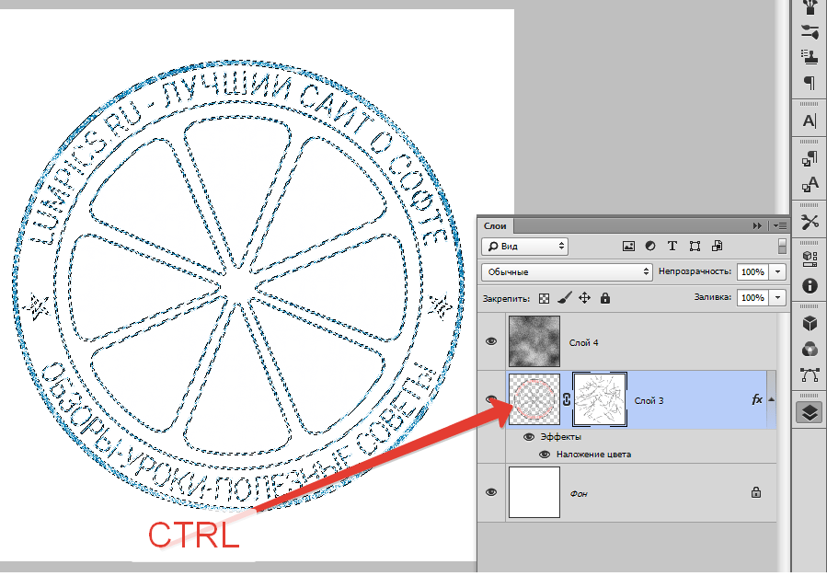The height and width of the screenshot is (576, 827).
Task: Open the Слои panel flyout menu
Action: tap(780, 225)
